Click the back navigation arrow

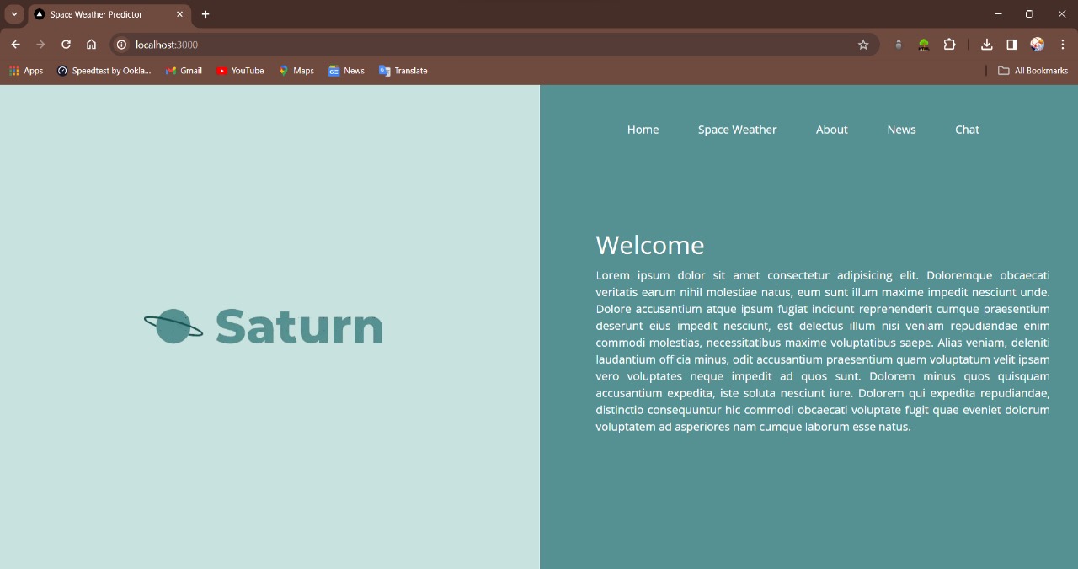click(x=15, y=44)
